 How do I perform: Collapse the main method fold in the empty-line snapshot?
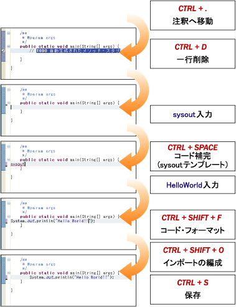[9, 103]
